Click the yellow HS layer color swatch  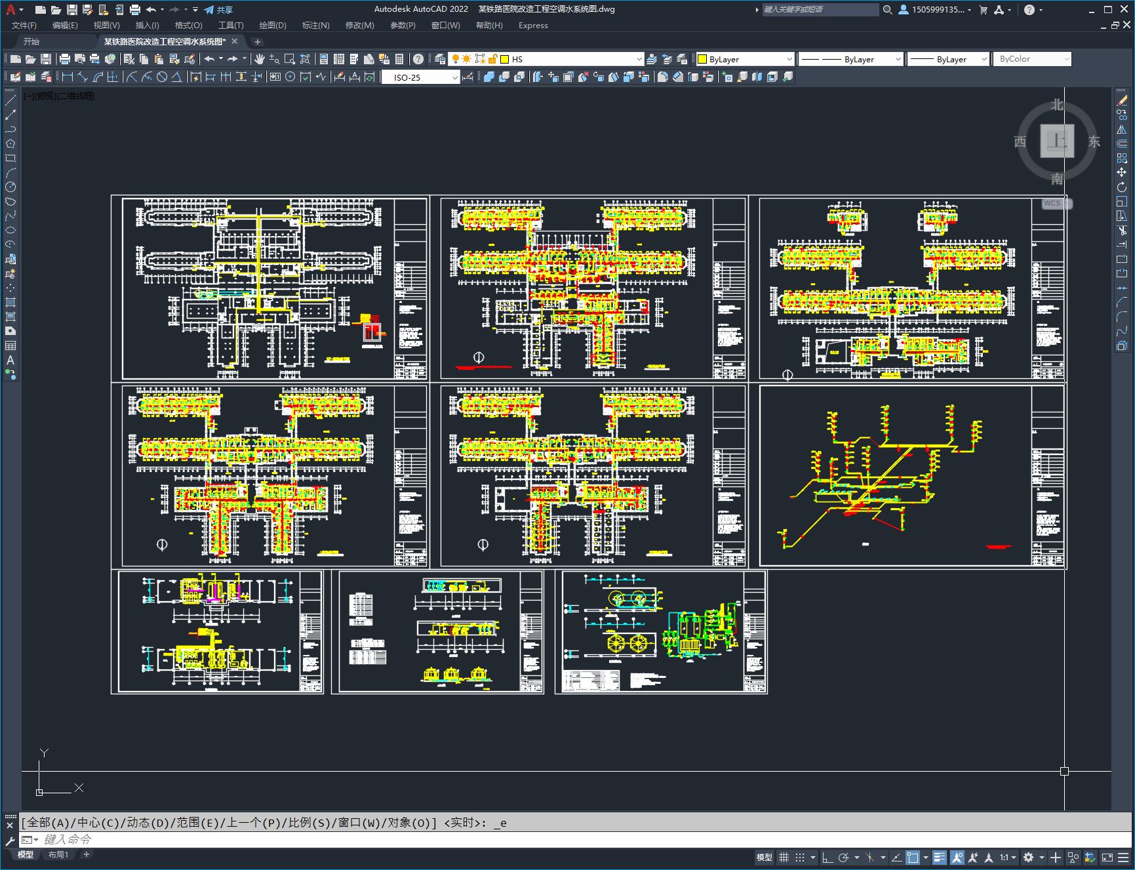coord(505,59)
